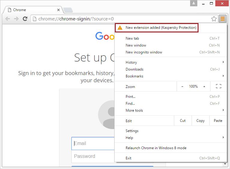This screenshot has height=169, width=230.
Task: Choose New window in the menu
Action: (170, 45)
